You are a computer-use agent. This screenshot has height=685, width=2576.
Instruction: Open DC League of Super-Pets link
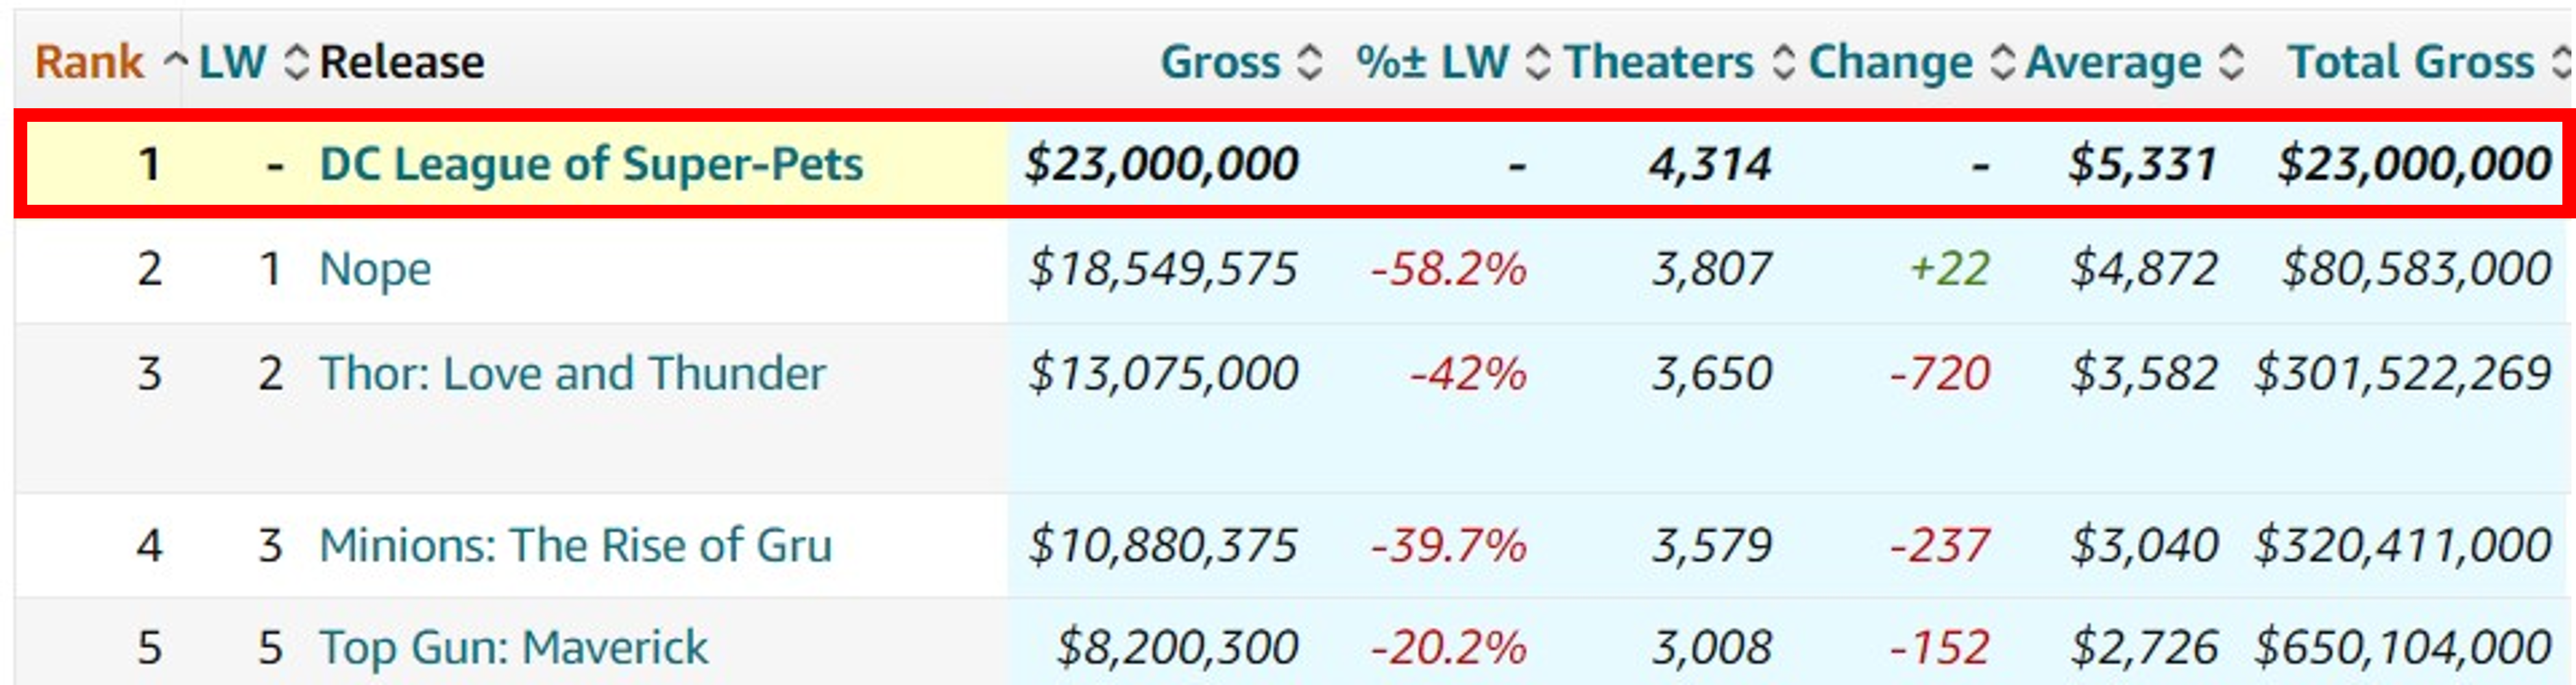pyautogui.click(x=591, y=164)
